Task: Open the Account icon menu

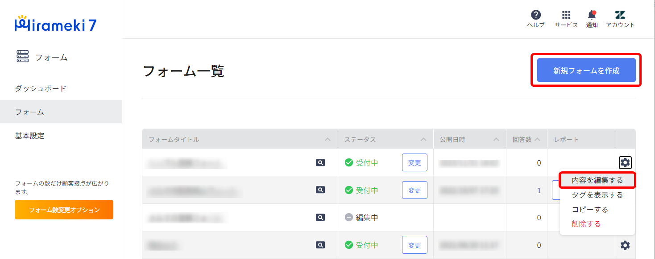Action: point(620,15)
